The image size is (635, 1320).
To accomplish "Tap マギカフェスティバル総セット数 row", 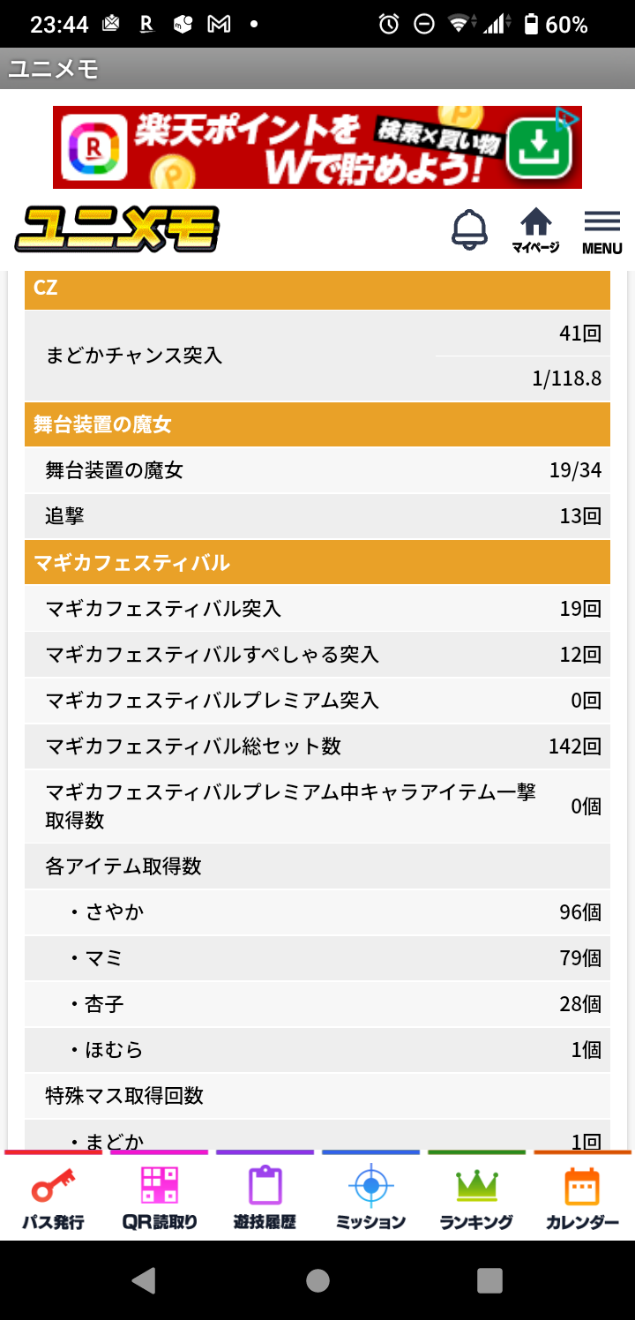I will [x=317, y=746].
